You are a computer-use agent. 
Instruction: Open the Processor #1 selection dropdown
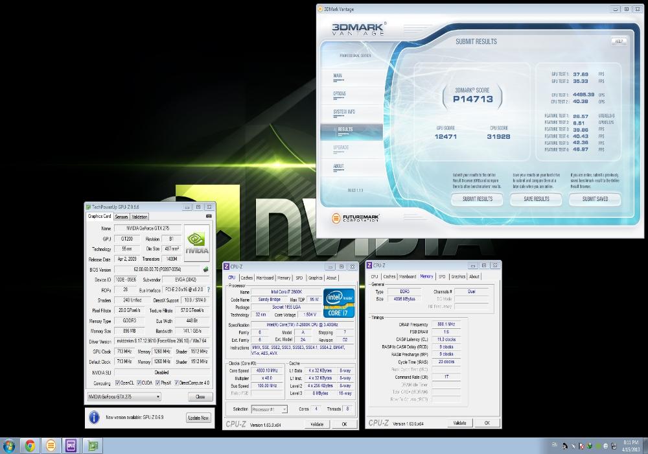point(269,409)
